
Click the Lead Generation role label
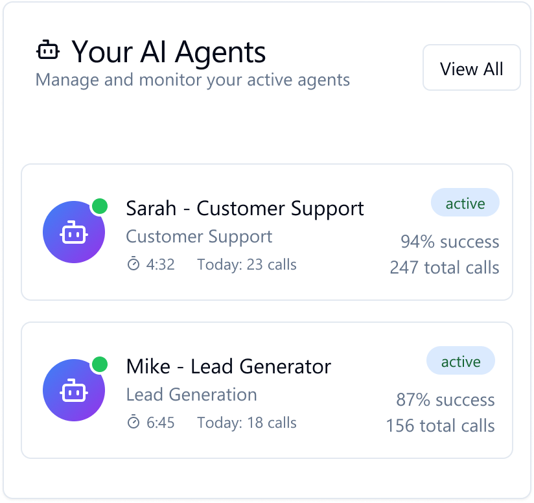[x=191, y=395]
